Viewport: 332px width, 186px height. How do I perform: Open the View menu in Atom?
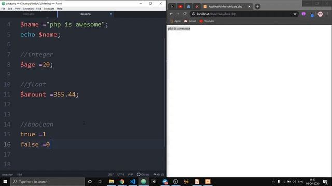tap(18, 9)
